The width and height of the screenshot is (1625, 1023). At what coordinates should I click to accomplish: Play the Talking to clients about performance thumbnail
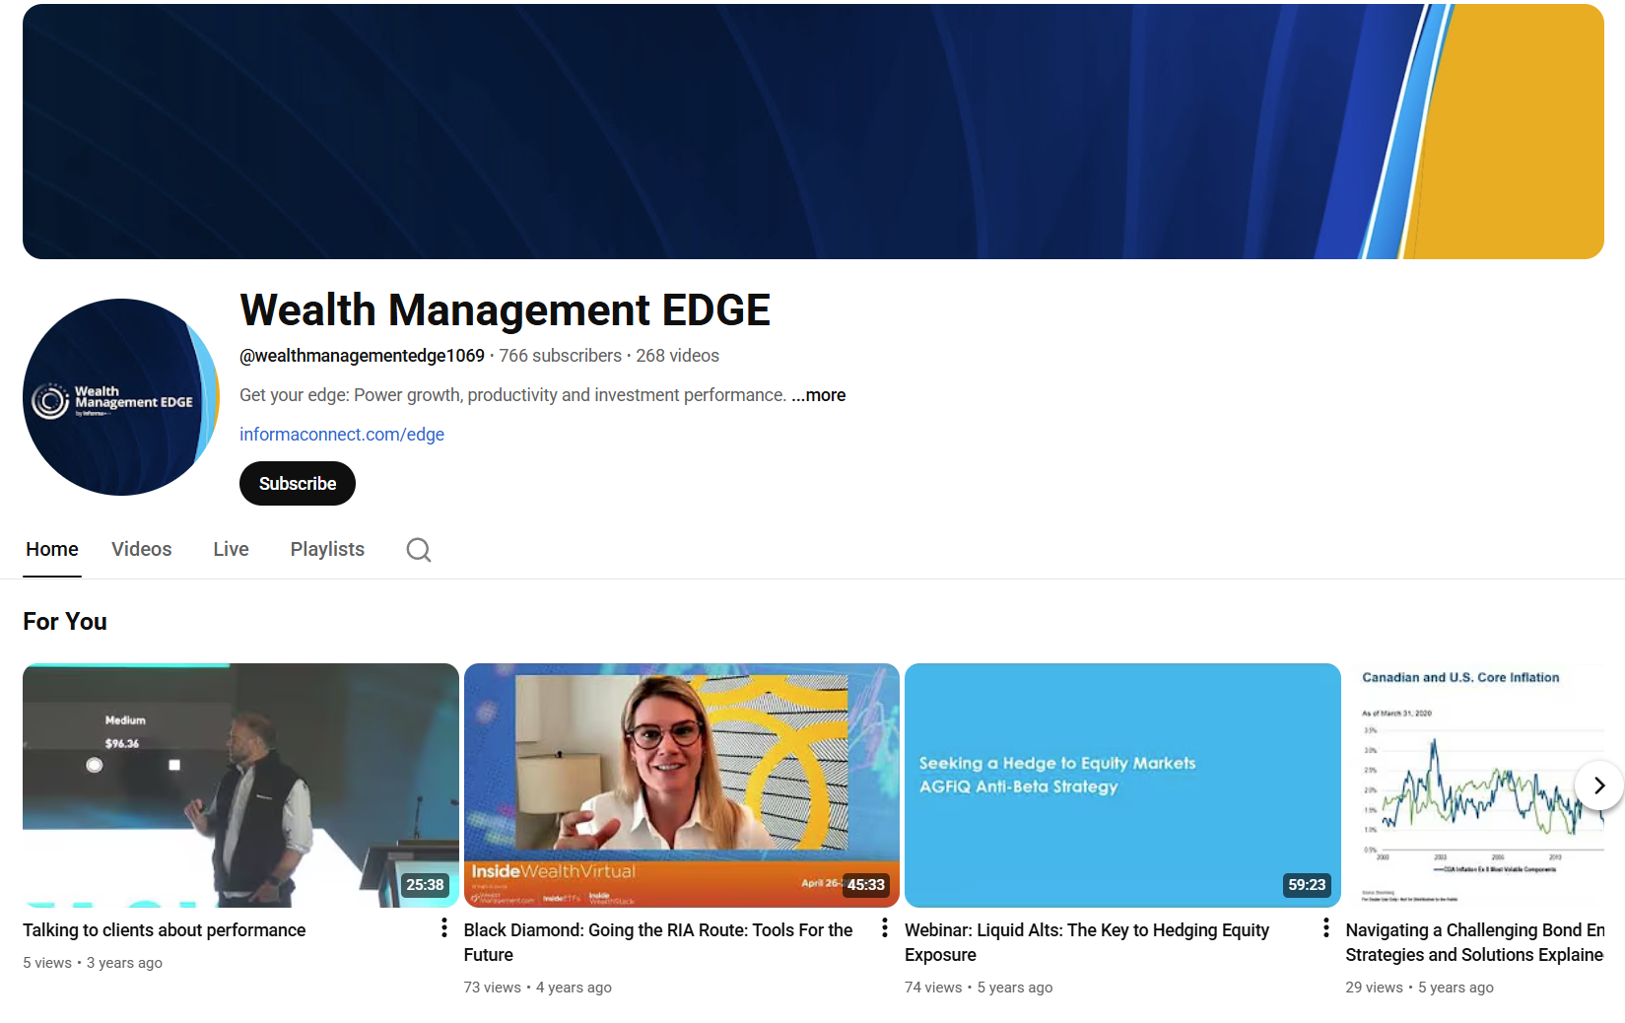[240, 784]
